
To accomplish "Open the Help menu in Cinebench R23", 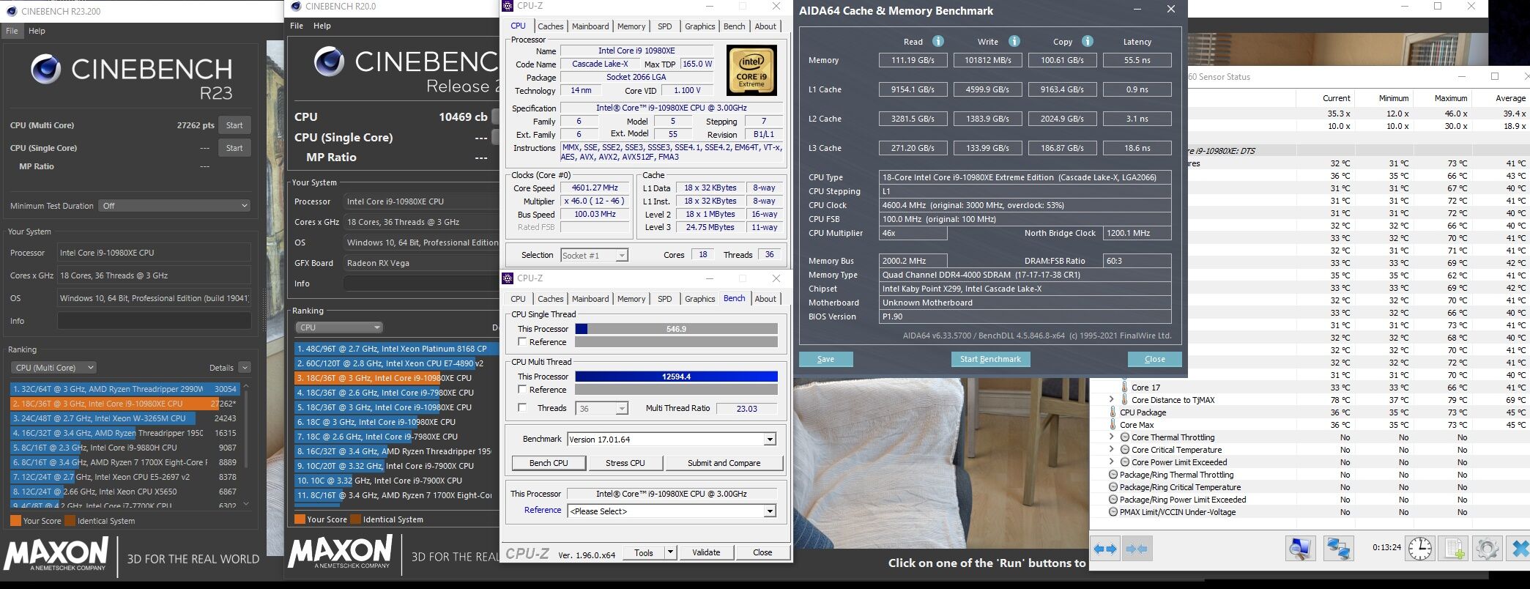I will click(x=37, y=31).
